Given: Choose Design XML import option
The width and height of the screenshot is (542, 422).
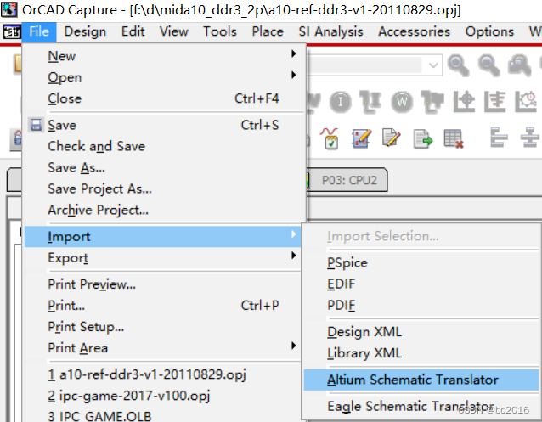Looking at the screenshot, I should pyautogui.click(x=421, y=332).
